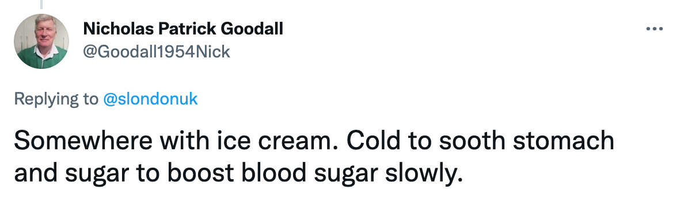The height and width of the screenshot is (209, 684).
Task: Open the tweet via 'Somewhere with ice cream' line
Action: click(314, 141)
